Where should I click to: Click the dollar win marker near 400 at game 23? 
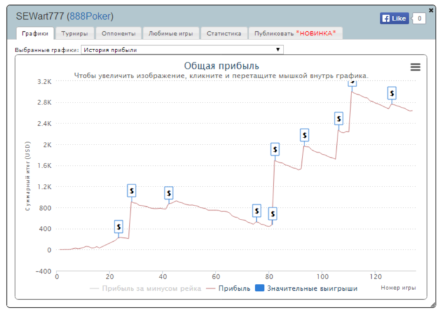coord(119,227)
